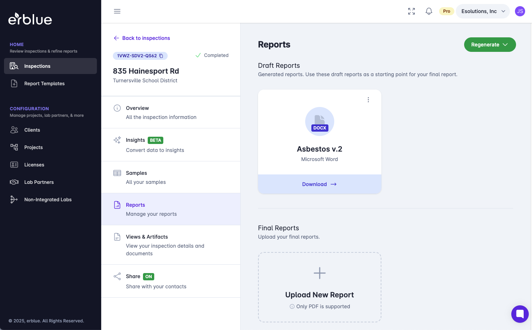Click the Lab Partners handshake icon

[x=14, y=182]
